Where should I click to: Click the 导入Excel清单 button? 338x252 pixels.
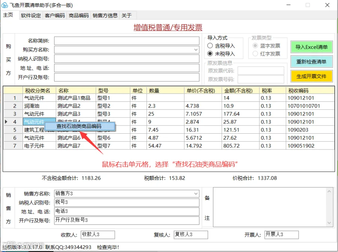(x=311, y=47)
